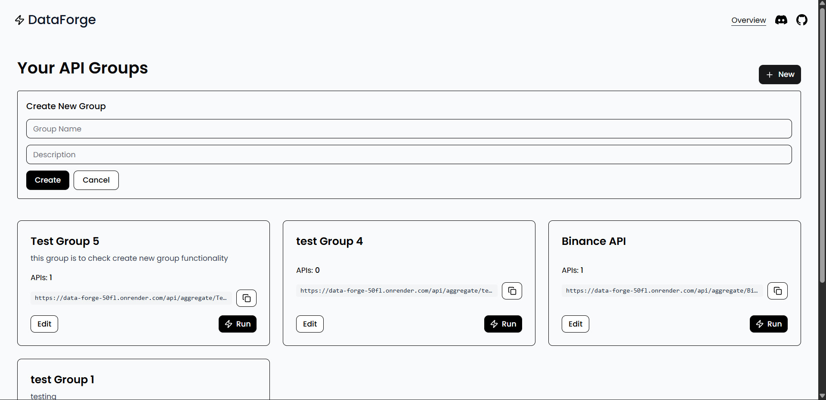Copy the test Group 4 API URL
Image resolution: width=826 pixels, height=400 pixels.
point(512,291)
